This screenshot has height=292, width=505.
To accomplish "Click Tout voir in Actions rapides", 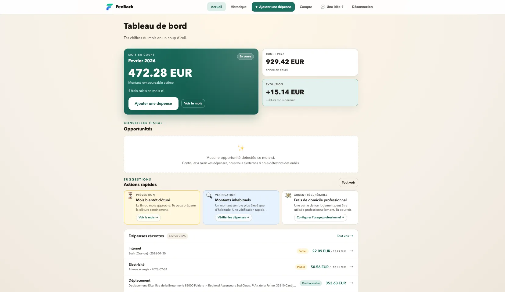I will [348, 183].
